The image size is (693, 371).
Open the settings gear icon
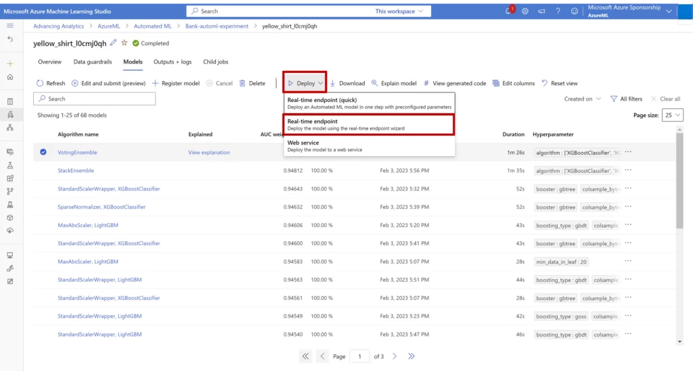click(525, 11)
